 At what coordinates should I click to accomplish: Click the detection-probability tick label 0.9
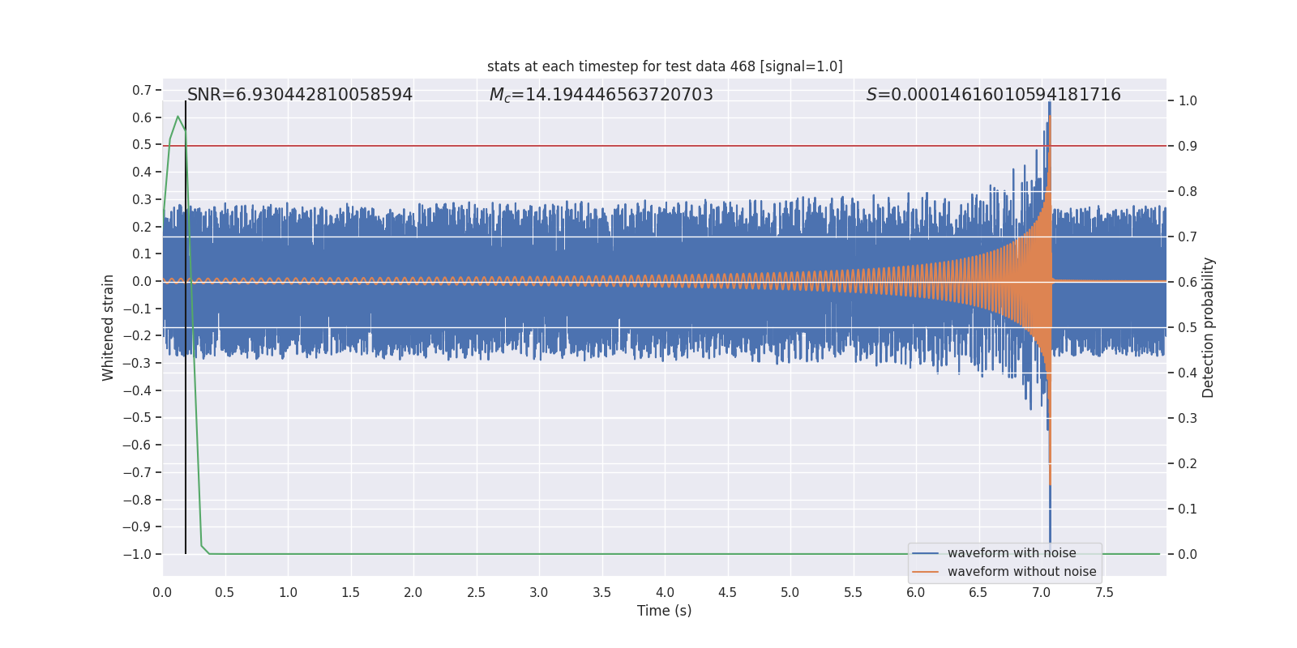(1188, 146)
